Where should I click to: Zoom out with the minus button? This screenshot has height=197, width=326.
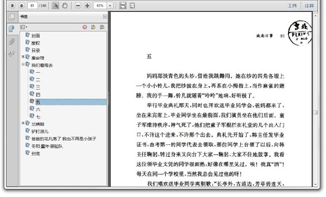[78, 5]
